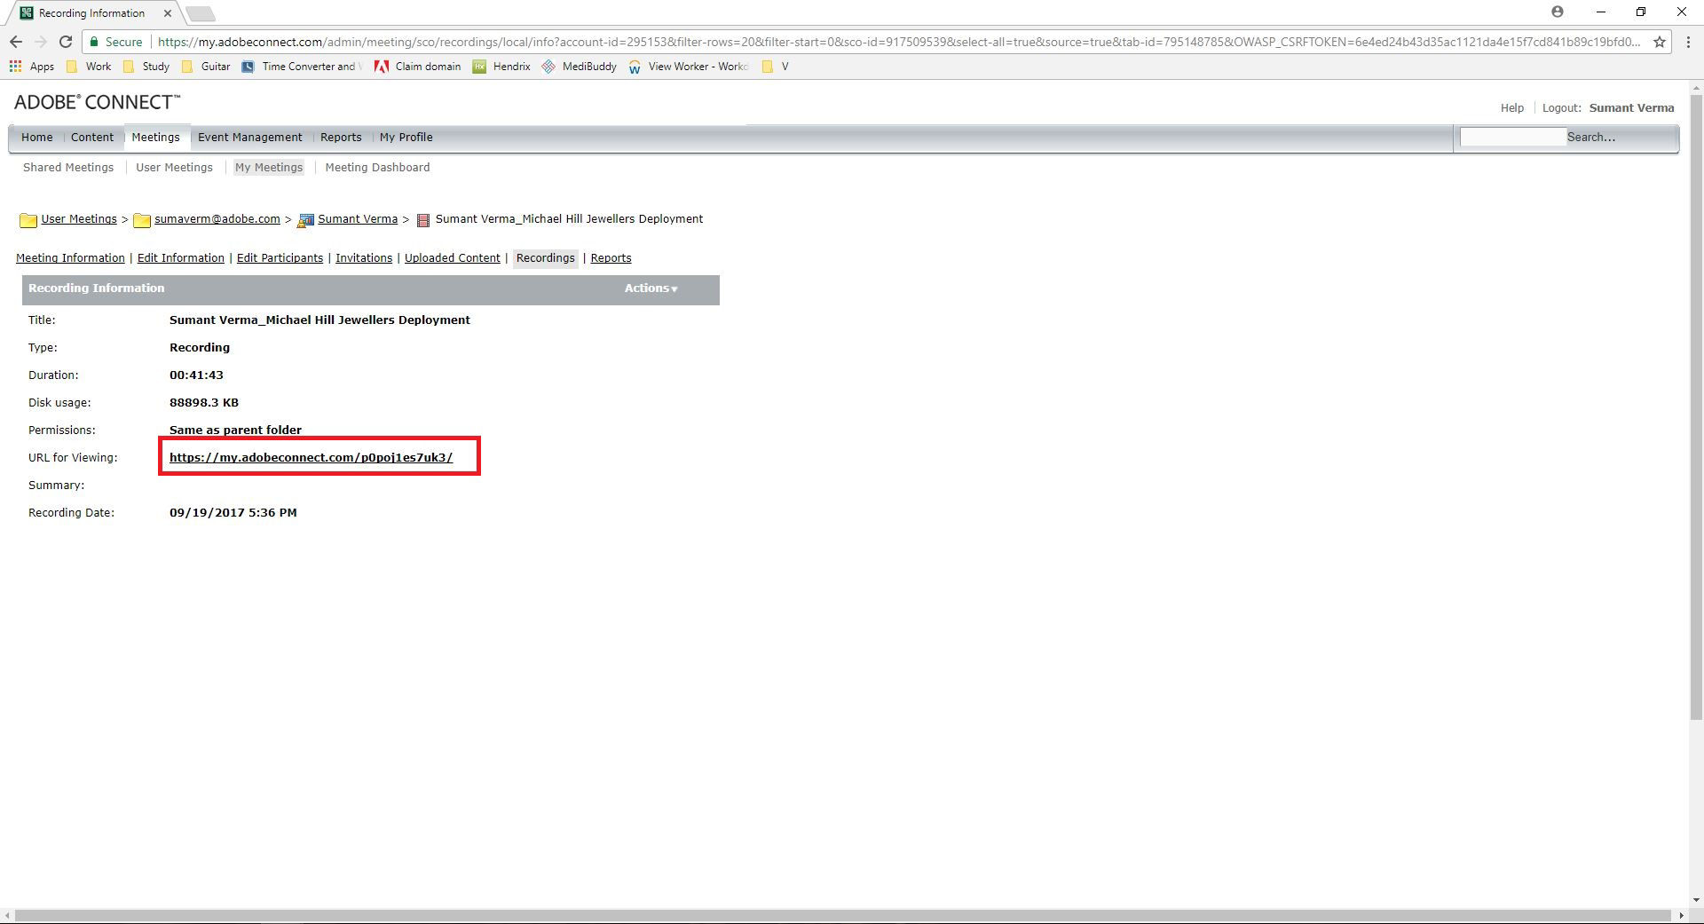Screen dimensions: 1704x924
Task: Bookmark this page with the star icon
Action: pyautogui.click(x=1659, y=42)
